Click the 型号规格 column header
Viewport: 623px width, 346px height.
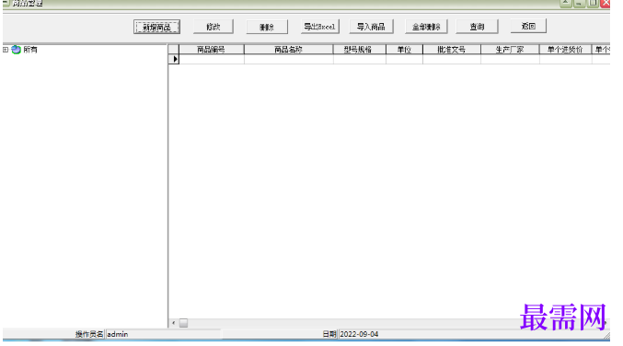pyautogui.click(x=359, y=50)
